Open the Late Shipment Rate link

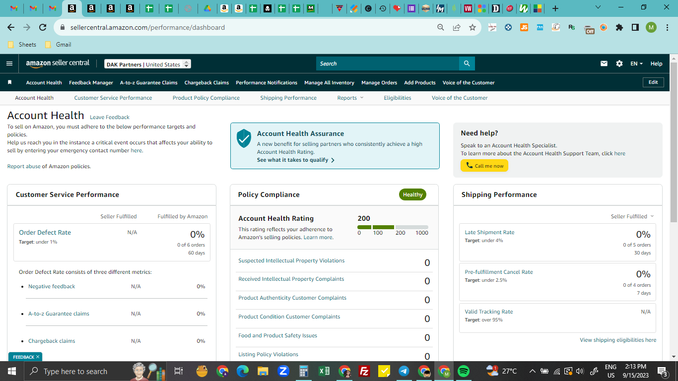coord(489,232)
